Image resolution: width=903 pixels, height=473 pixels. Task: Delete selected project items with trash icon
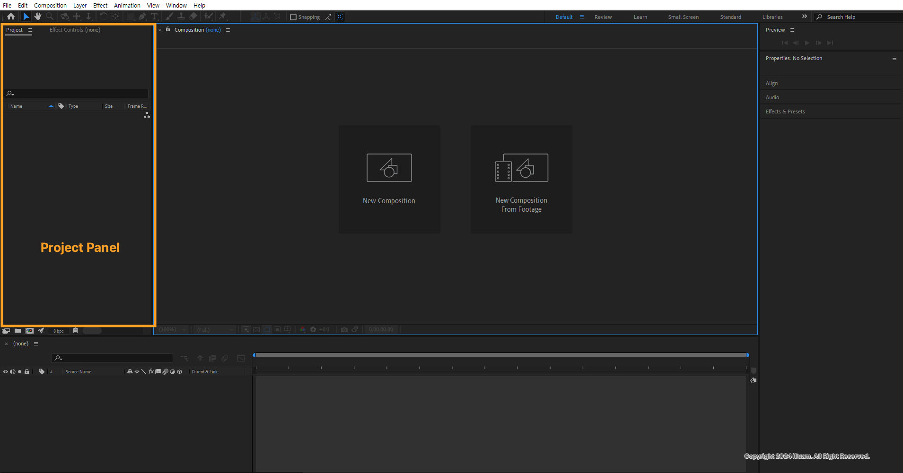(x=75, y=331)
